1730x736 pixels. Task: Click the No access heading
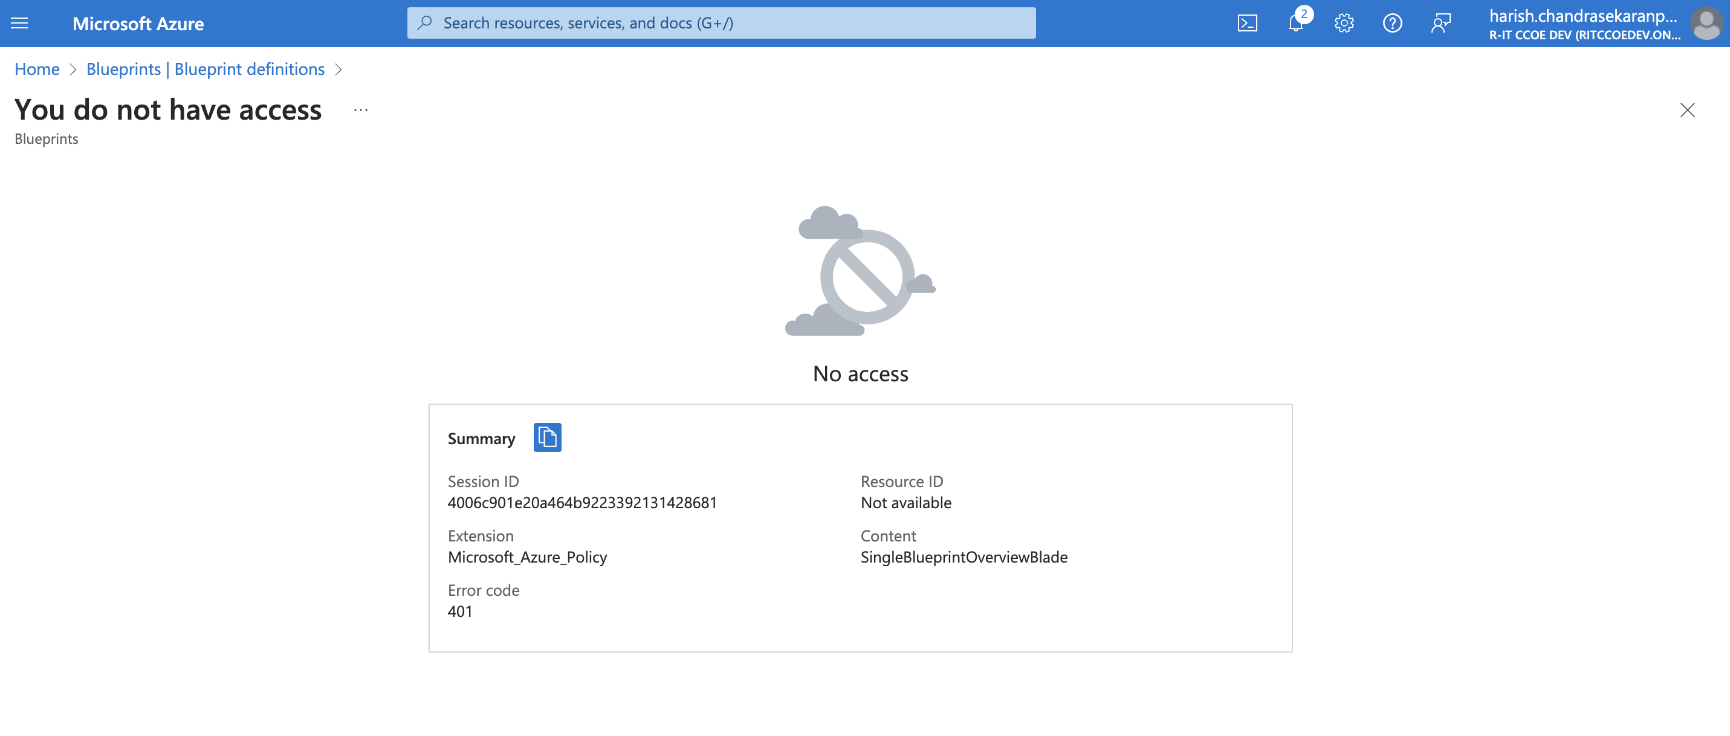coord(860,374)
